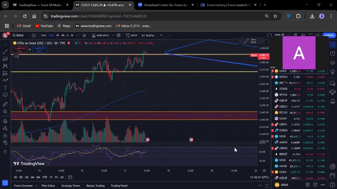Open the patterns tool in left toolbar
Screen dimensions: 337x189
5,66
